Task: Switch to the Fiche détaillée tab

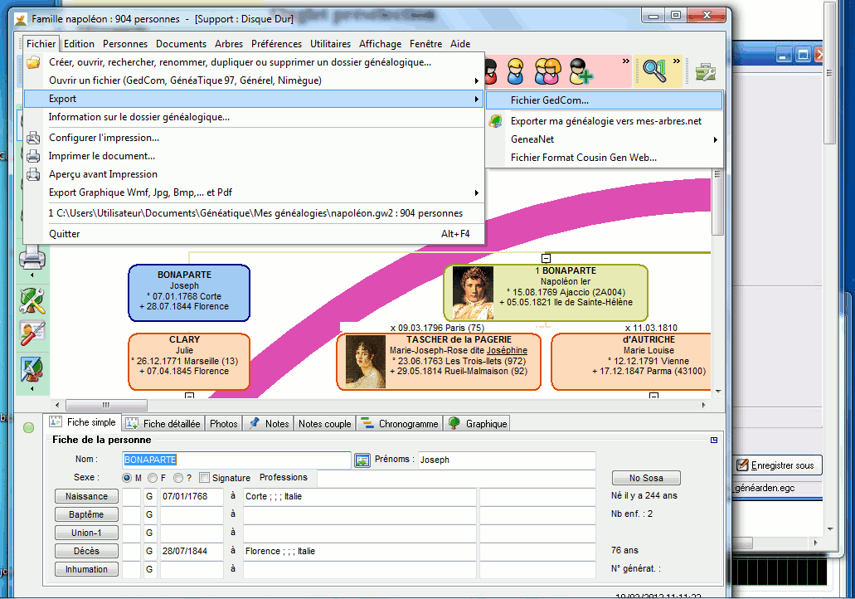Action: pos(163,423)
